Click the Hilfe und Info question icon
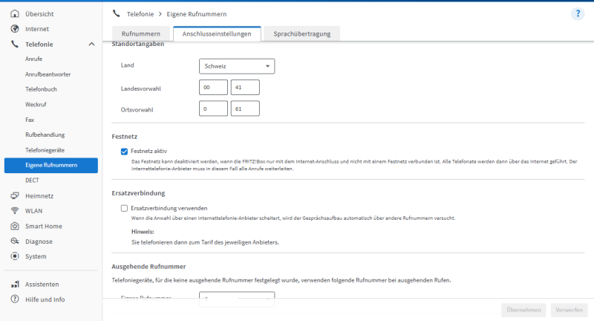The height and width of the screenshot is (321, 594). [x=15, y=299]
